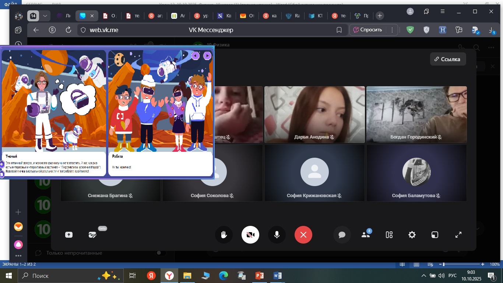Expand the tab group dropdown arrow

(45, 16)
